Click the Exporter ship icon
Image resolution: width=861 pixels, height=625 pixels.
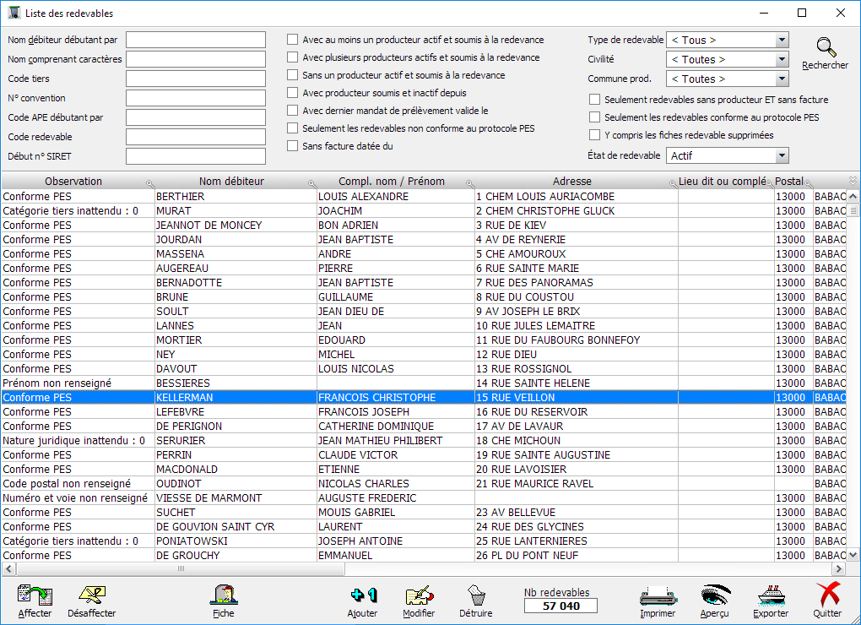pyautogui.click(x=771, y=595)
